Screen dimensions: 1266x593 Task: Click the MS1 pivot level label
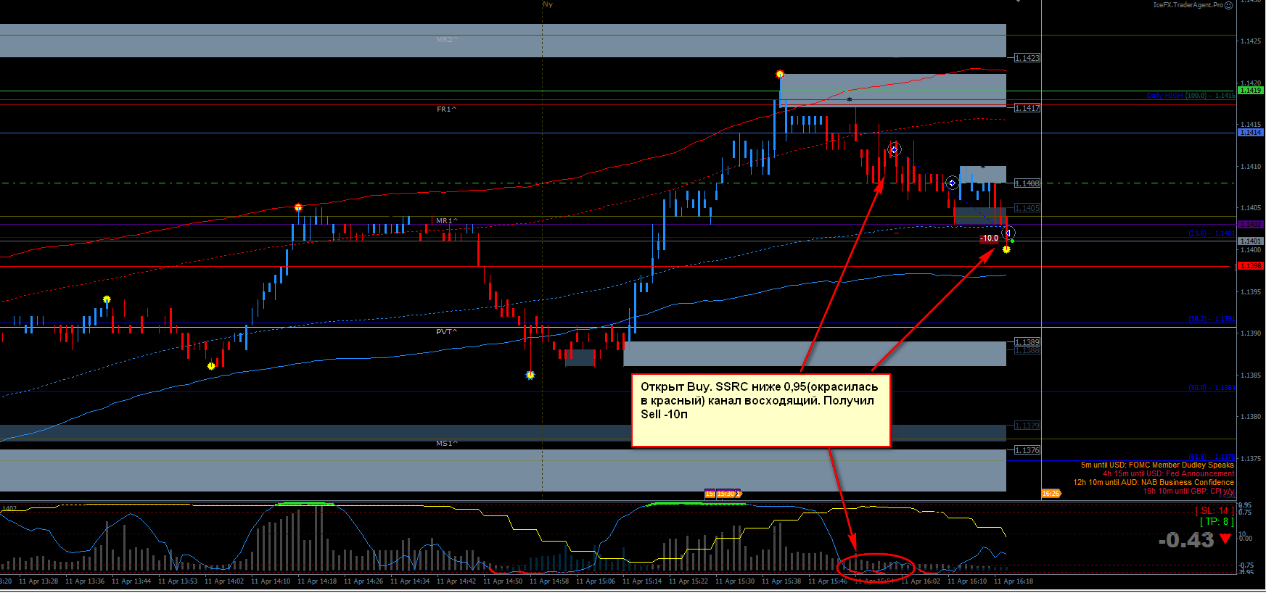coord(447,443)
